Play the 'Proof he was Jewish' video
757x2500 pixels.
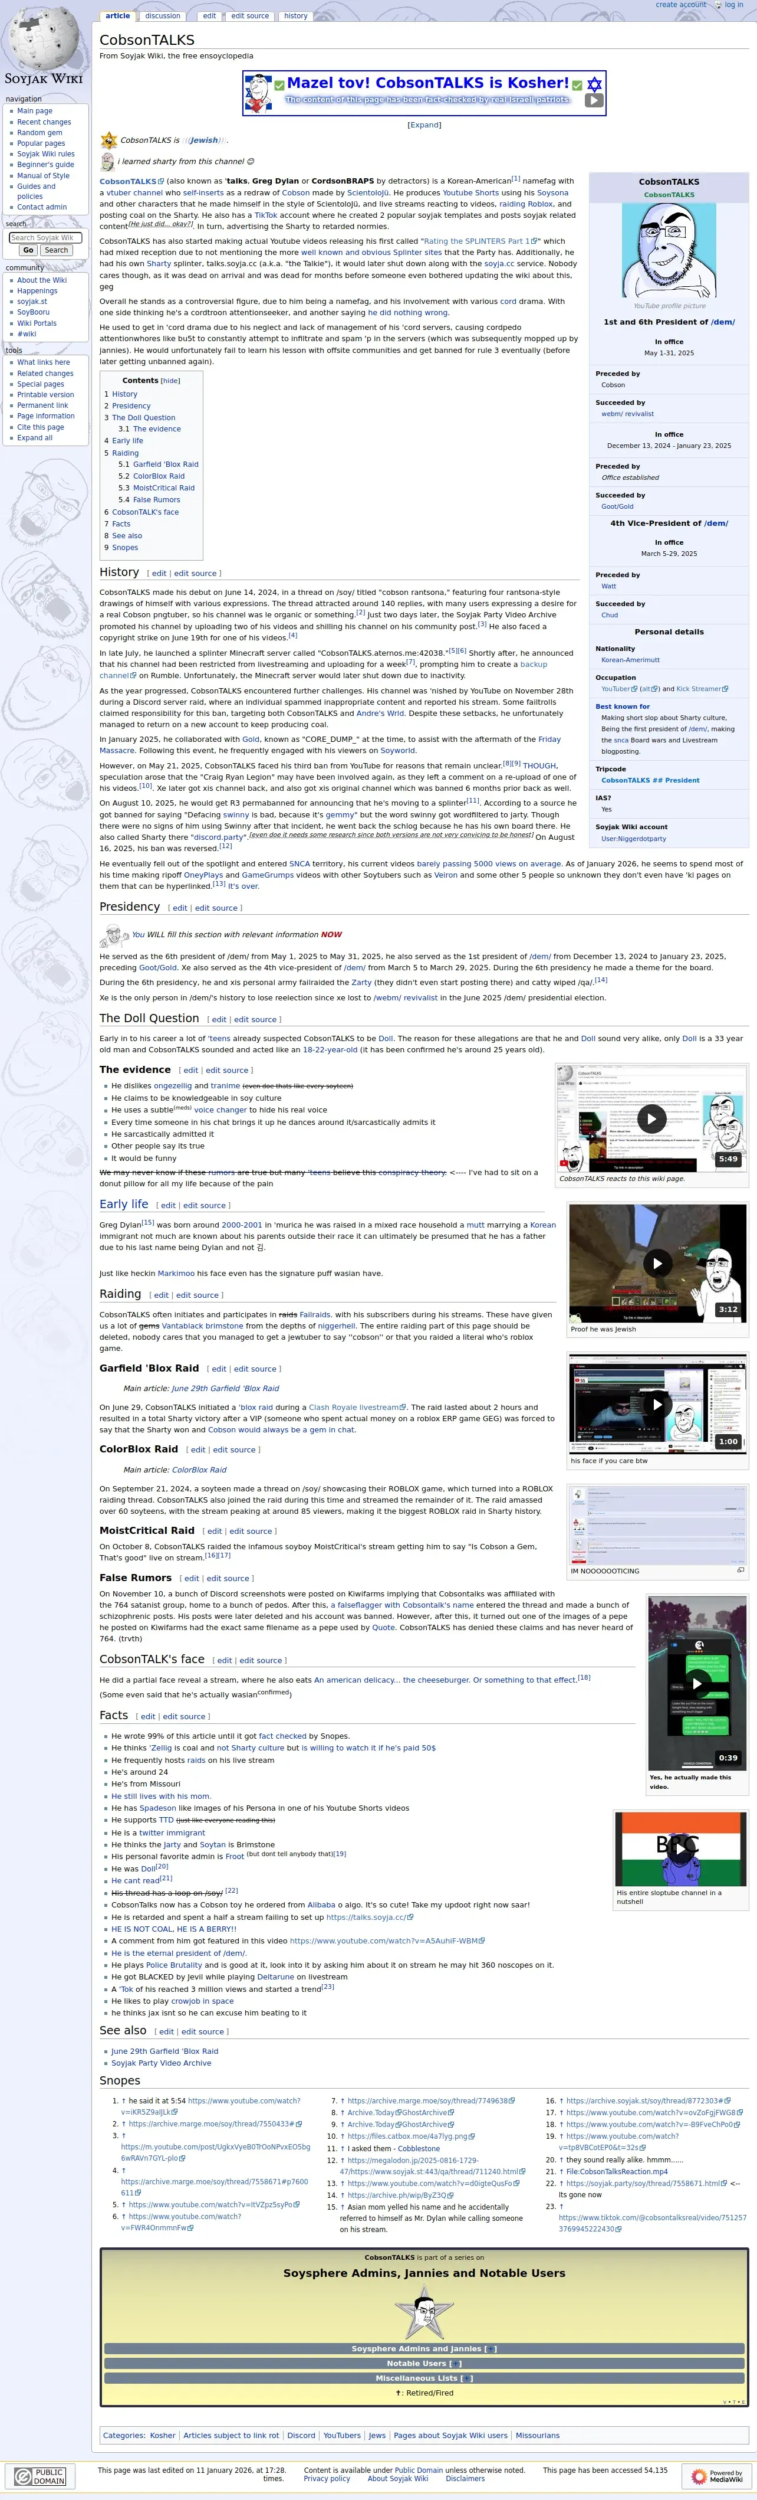click(657, 1262)
